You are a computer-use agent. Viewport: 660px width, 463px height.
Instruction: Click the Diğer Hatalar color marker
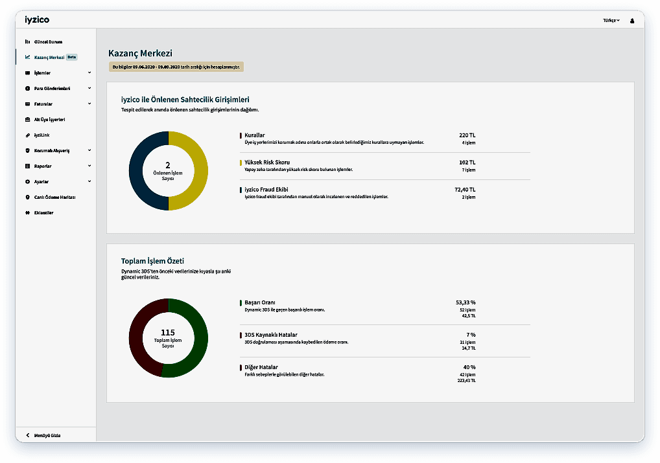(241, 368)
